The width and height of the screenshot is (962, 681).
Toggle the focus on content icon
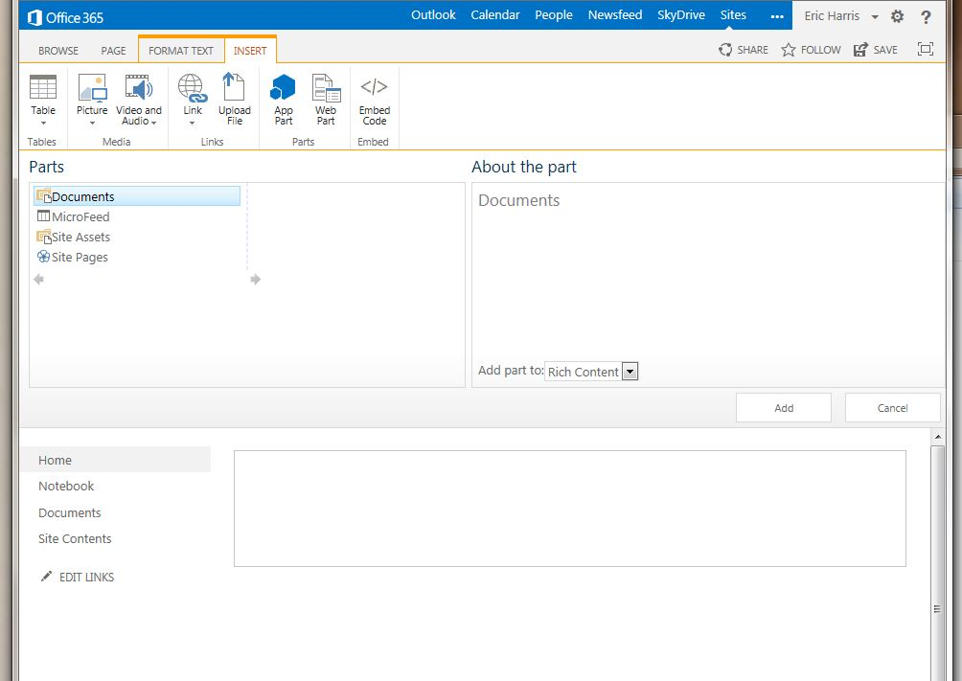(926, 49)
